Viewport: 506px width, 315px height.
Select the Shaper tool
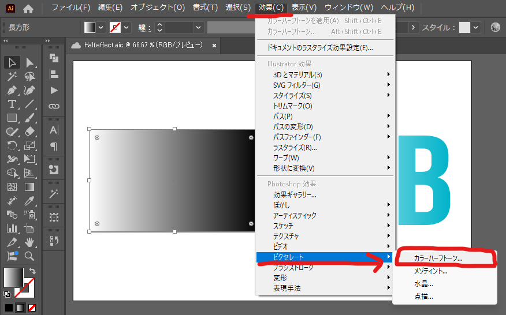coord(12,132)
